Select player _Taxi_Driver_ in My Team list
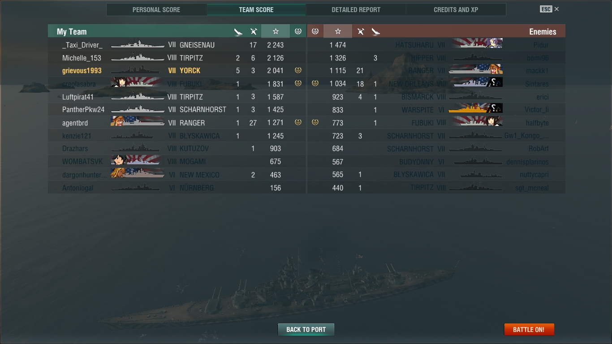This screenshot has width=612, height=344. point(82,45)
